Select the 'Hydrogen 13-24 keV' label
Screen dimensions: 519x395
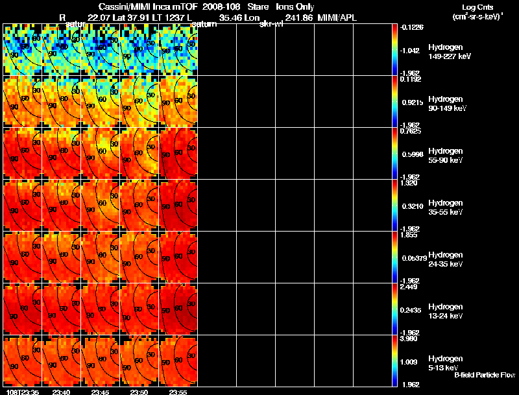pos(446,311)
